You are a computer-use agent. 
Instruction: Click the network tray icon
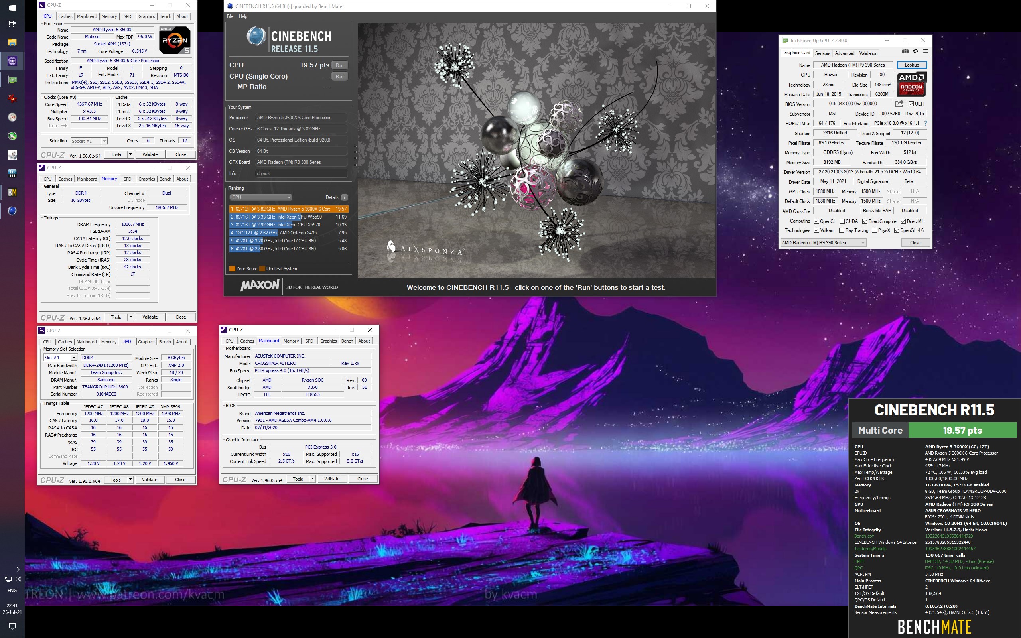point(8,579)
